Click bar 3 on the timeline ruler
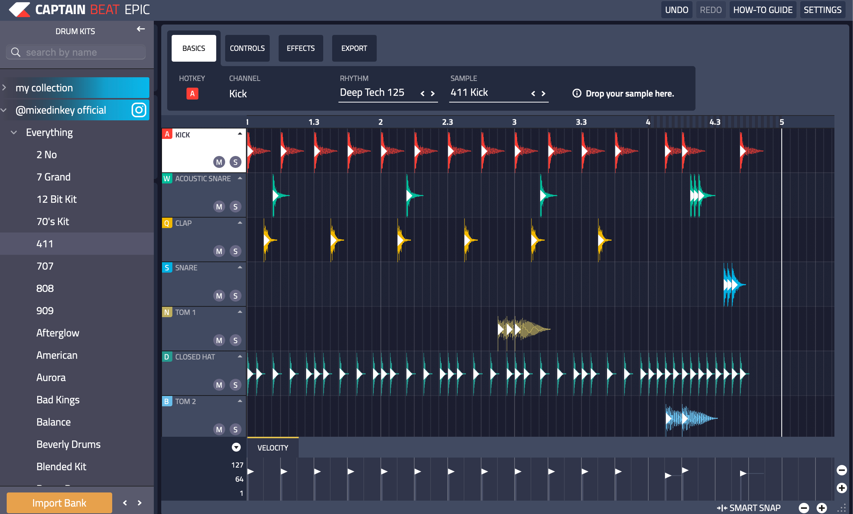Image resolution: width=853 pixels, height=514 pixels. [514, 122]
